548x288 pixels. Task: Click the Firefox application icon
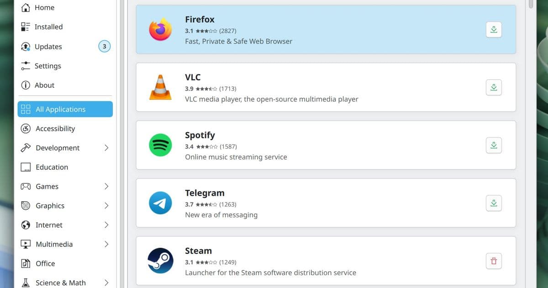pos(160,29)
